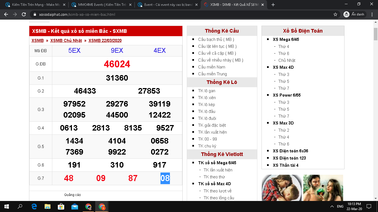Open 'Cầu lật liên tục ( MB )' link
The width and height of the screenshot is (378, 212).
click(x=218, y=46)
